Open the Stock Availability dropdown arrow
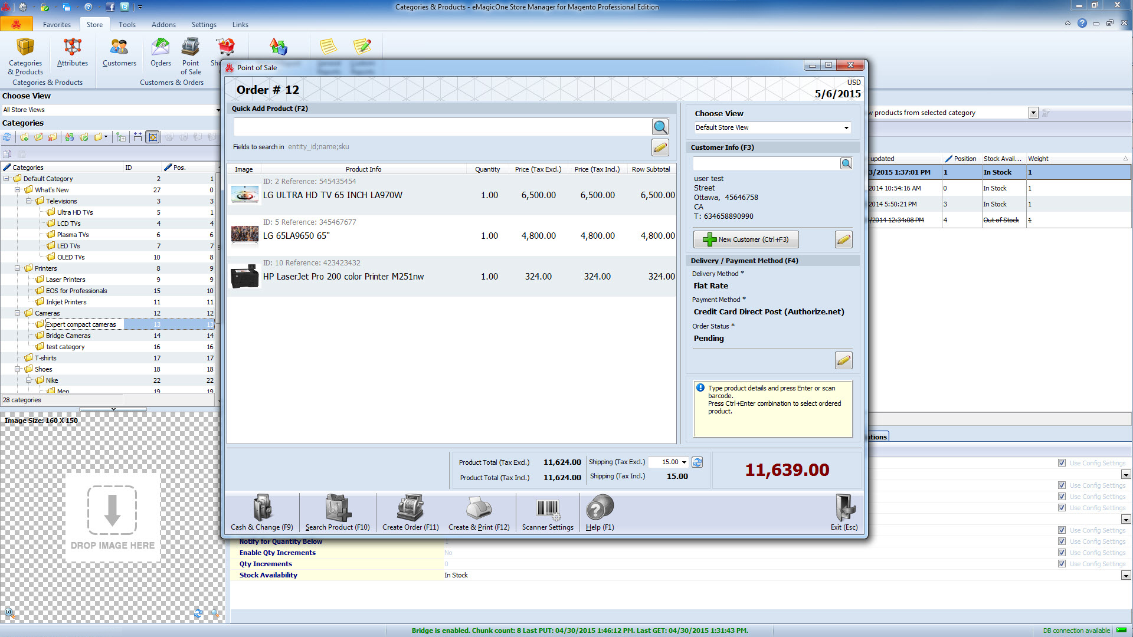Screen dimensions: 1133x637 1126,575
